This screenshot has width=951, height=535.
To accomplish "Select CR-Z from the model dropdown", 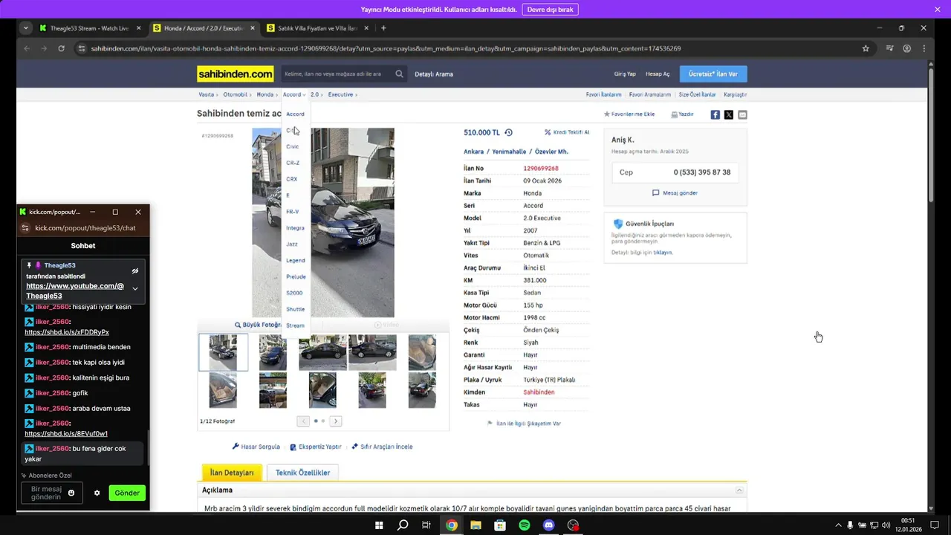I will [293, 163].
